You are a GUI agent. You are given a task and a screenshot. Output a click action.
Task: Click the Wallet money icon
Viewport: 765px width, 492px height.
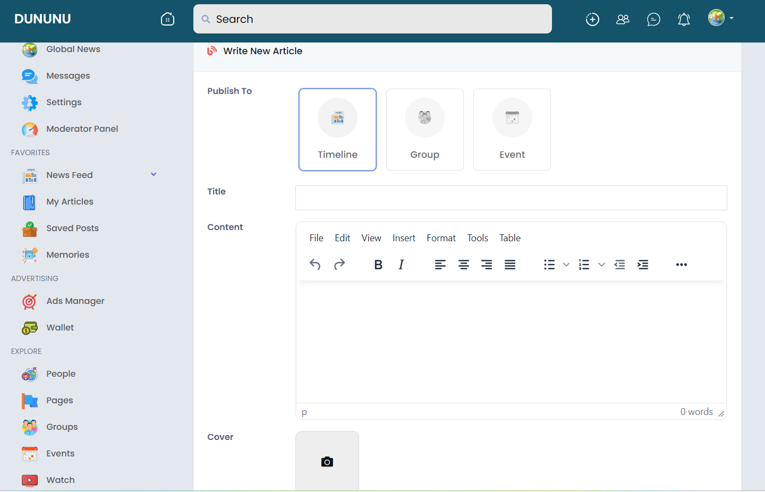click(x=29, y=328)
